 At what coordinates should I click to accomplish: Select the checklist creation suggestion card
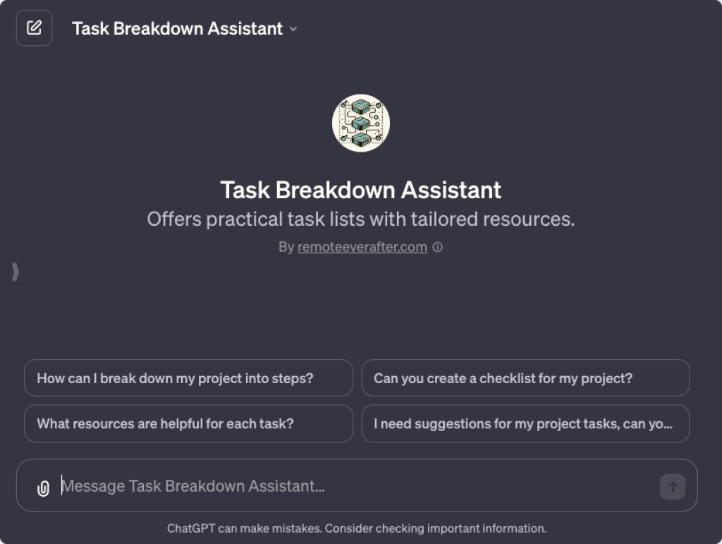click(525, 377)
